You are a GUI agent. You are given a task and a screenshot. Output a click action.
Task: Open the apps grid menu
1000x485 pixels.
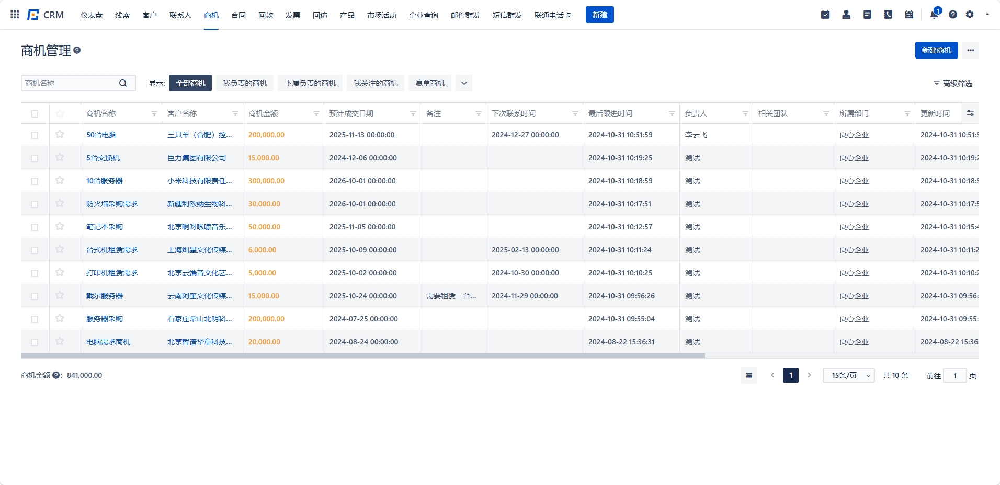pyautogui.click(x=15, y=15)
